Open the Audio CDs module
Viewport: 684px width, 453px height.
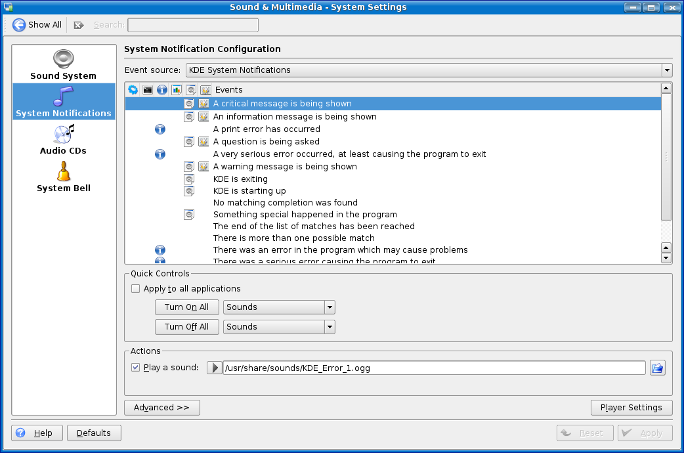click(64, 140)
